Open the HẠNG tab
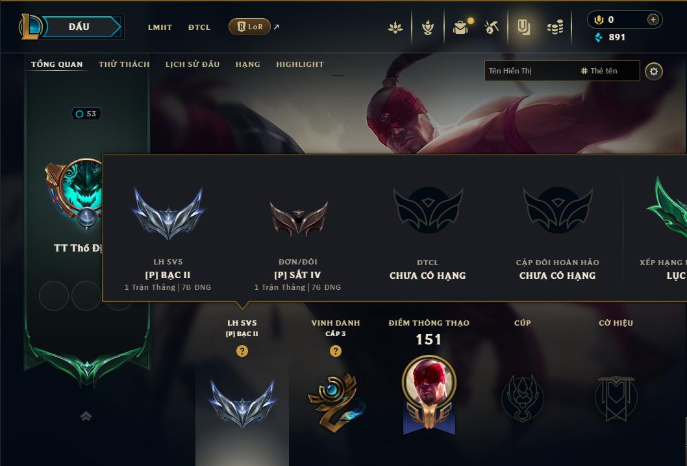This screenshot has height=466, width=687. coord(247,64)
